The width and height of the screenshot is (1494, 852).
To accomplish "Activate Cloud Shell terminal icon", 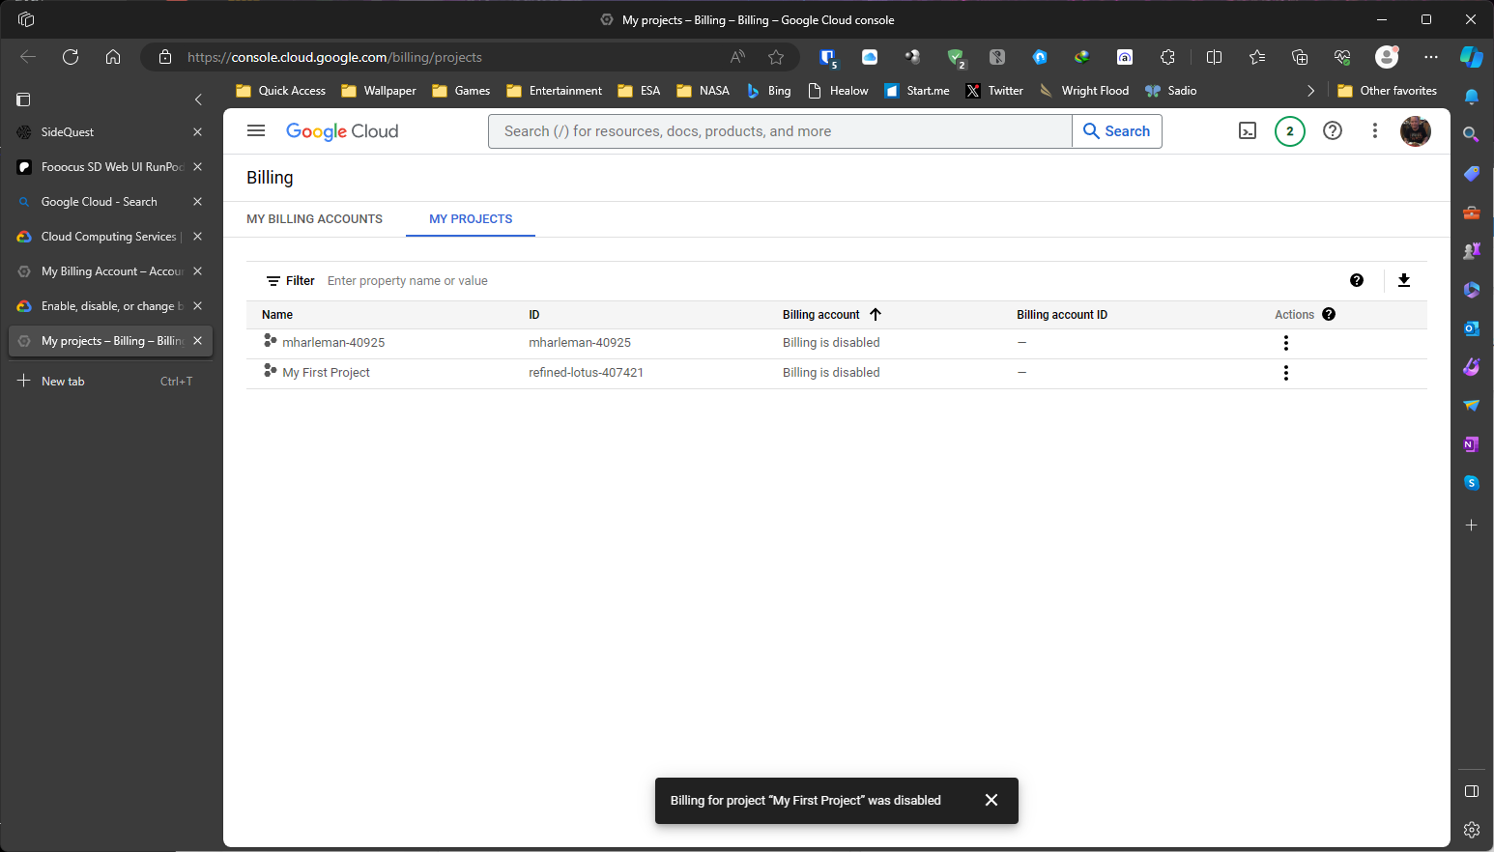I will coord(1248,130).
